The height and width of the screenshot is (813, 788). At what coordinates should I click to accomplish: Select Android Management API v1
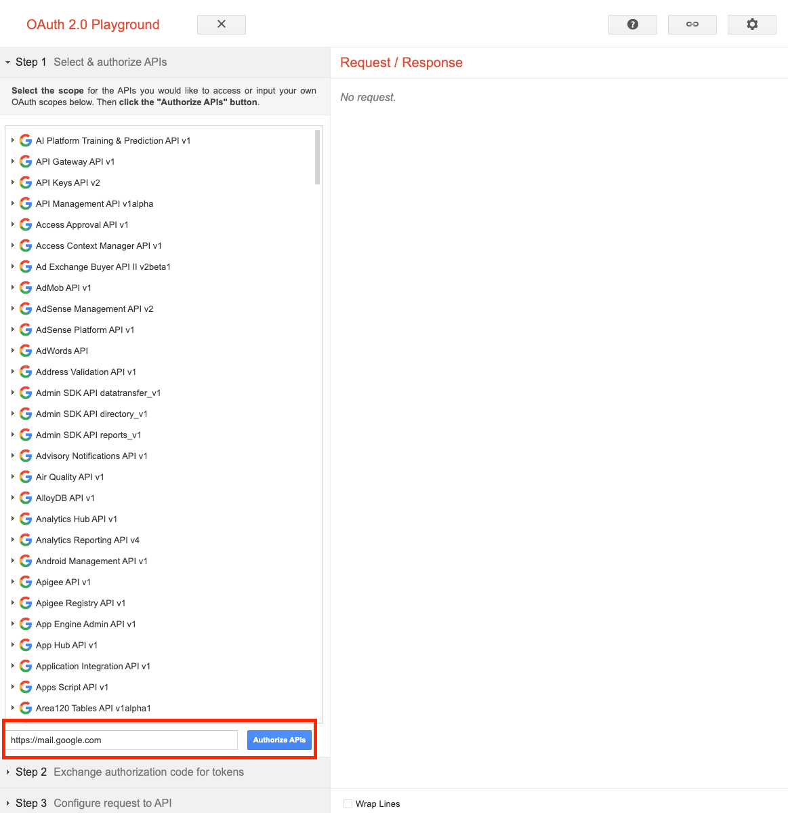click(x=91, y=561)
